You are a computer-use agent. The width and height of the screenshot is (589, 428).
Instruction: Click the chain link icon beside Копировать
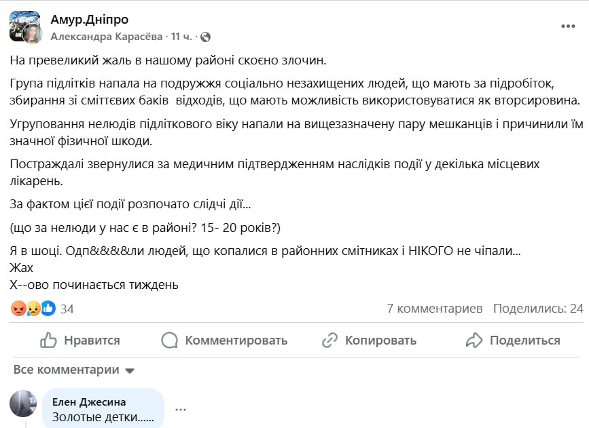click(x=329, y=341)
